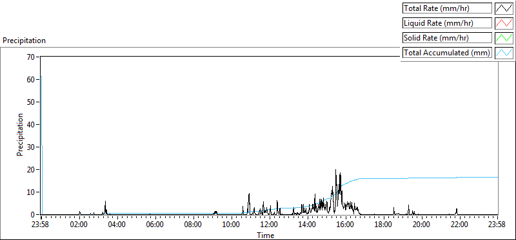Click the tallest rate peak near 15:30
This screenshot has width=516, height=240.
click(335, 171)
